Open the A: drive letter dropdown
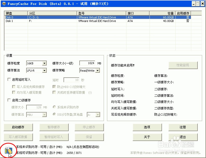Screen dimensions: 206x158 click(97, 115)
